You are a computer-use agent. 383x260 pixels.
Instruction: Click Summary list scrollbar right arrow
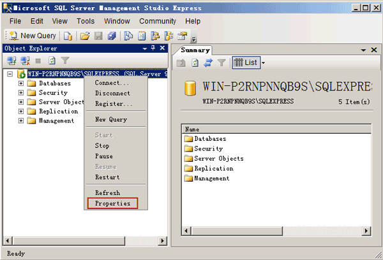pyautogui.click(x=366, y=231)
